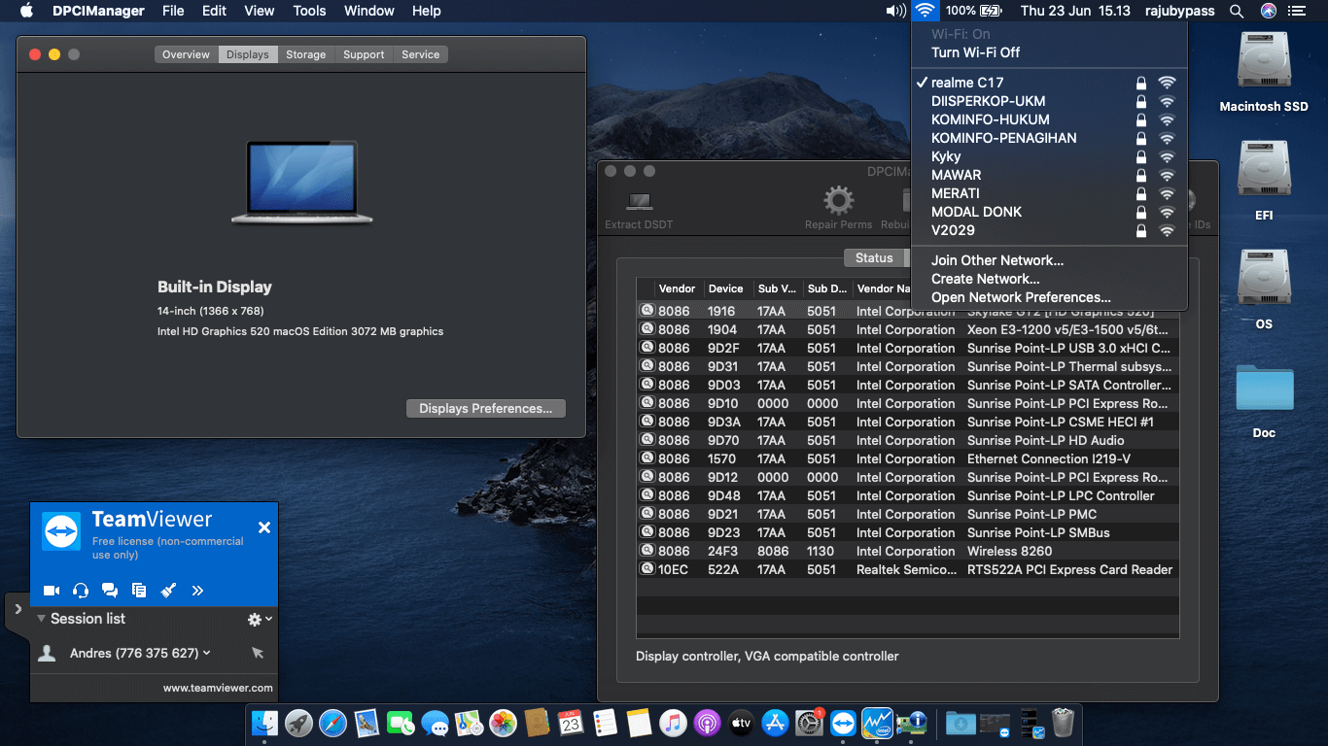The width and height of the screenshot is (1328, 746).
Task: Click the battery status in menu bar
Action: (974, 11)
